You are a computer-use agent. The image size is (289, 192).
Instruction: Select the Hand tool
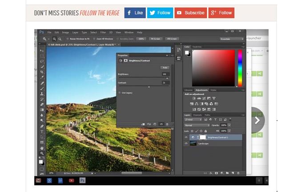coord(42,148)
